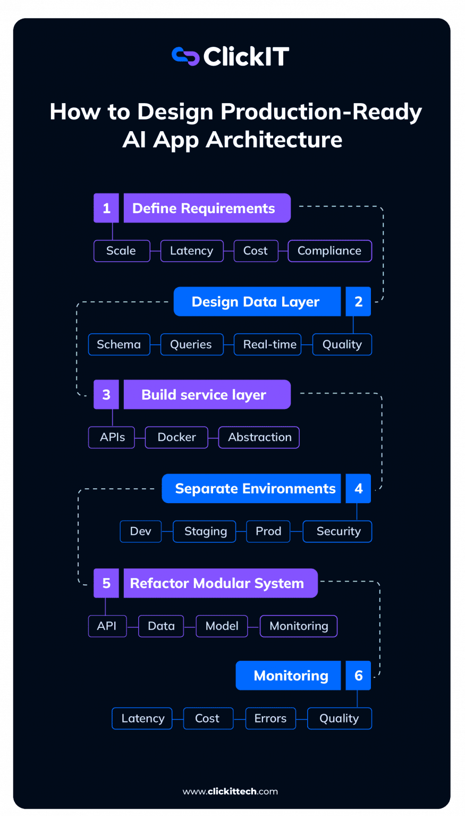Click the Design Data Layer step label

[257, 302]
